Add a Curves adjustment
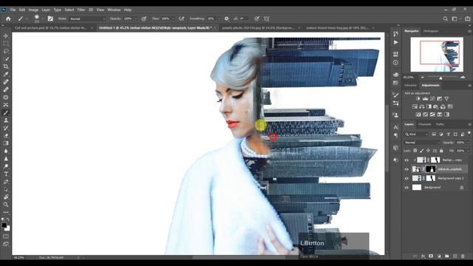This screenshot has height=266, width=473. point(432,98)
